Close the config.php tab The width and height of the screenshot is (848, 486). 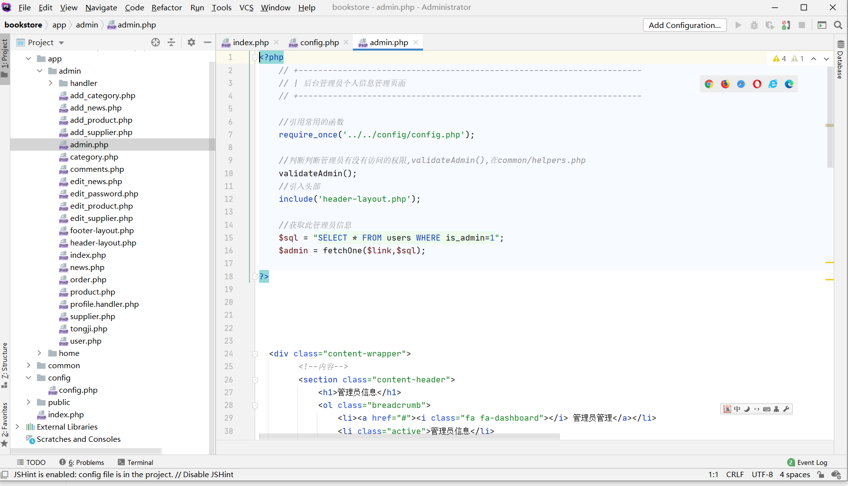tap(346, 42)
